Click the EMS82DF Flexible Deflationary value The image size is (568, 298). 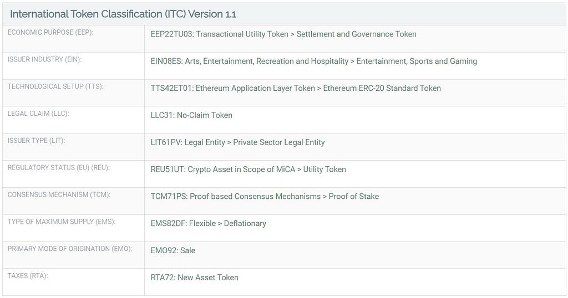pos(209,224)
